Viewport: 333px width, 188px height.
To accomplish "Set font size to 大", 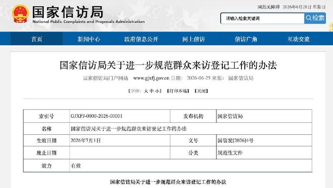I will 146,91.
